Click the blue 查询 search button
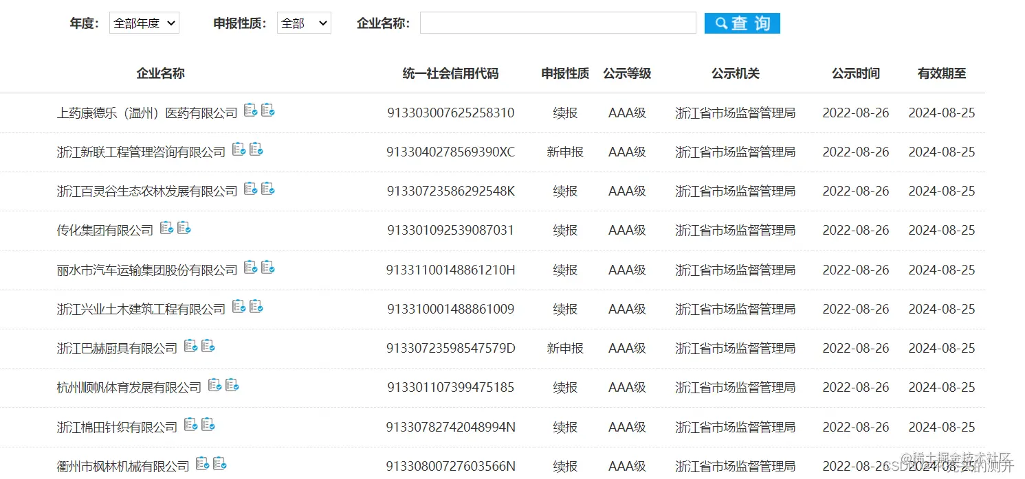Screen dimensions: 1025x479 click(742, 23)
